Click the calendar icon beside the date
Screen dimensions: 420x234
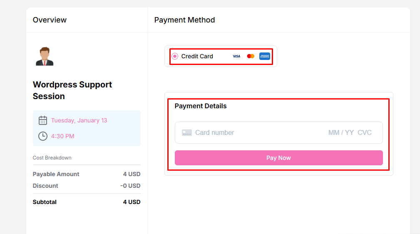coord(43,120)
